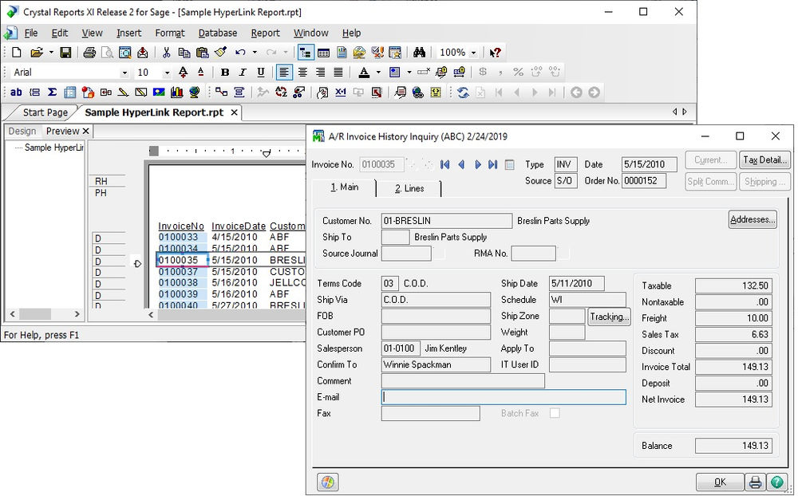Click the invoice history calendar icon
Screen dimensions: 798x496
508,164
